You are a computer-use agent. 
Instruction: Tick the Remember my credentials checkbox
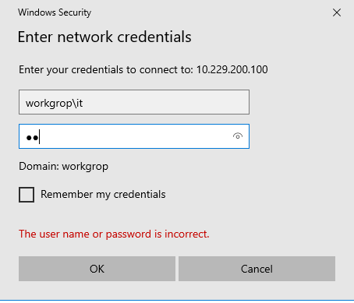27,195
